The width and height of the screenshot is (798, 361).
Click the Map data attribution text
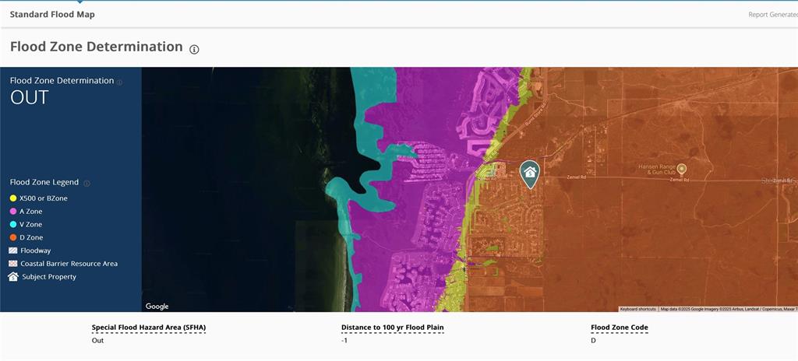[x=728, y=309]
